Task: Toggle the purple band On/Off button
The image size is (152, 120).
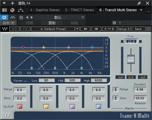Action: (72, 107)
